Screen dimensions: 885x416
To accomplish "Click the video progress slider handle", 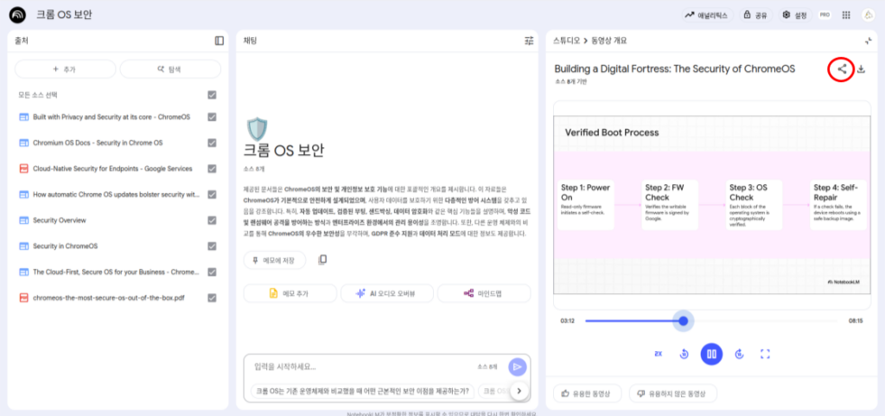I will click(684, 321).
